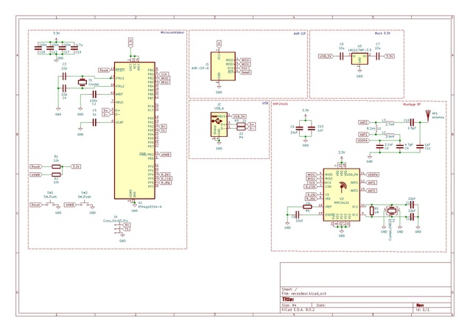Select the ATmega32U4-A microcontroller symbol body
Viewport: 470px width, 332px height.
click(135, 130)
